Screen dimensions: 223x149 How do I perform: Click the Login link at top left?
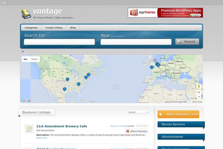click(4, 3)
